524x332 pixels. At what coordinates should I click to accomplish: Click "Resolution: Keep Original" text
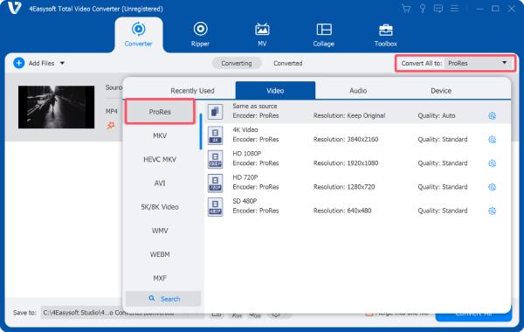(x=349, y=115)
